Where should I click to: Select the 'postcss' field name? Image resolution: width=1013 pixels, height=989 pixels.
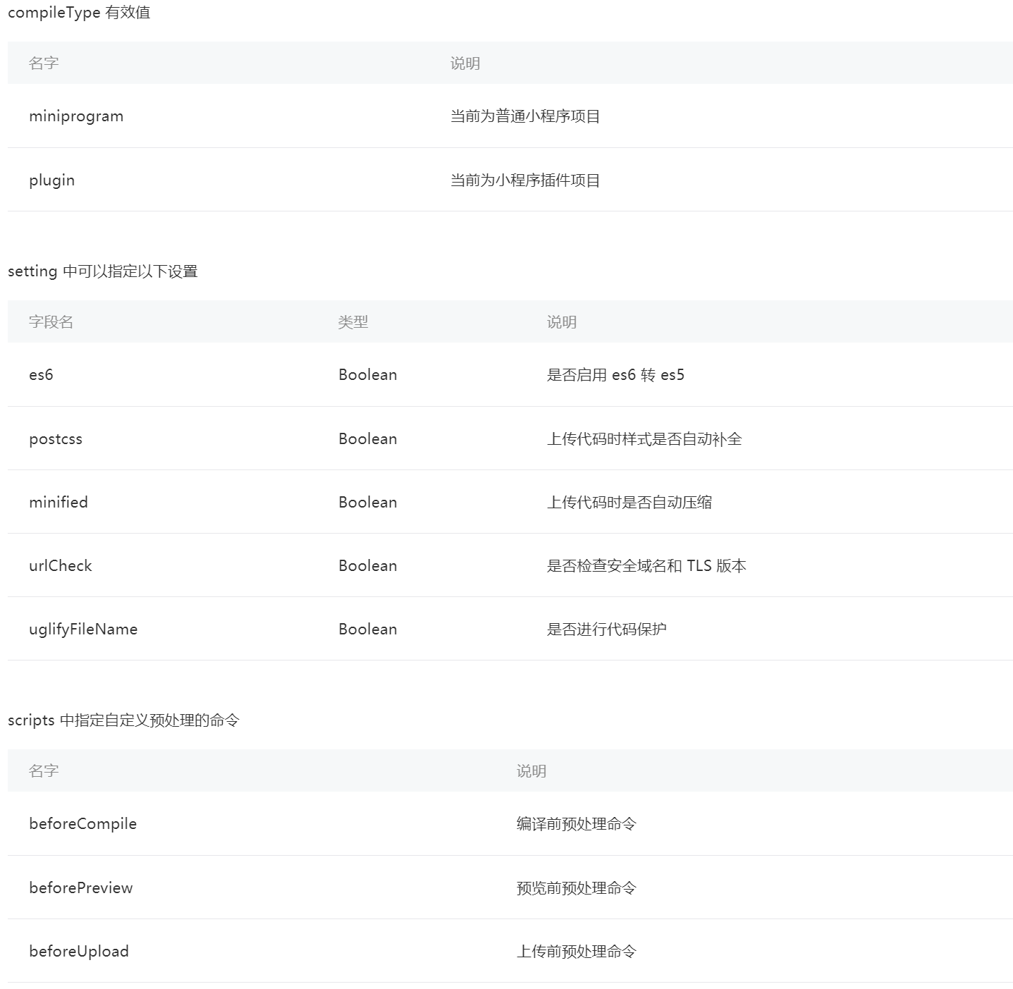point(56,439)
